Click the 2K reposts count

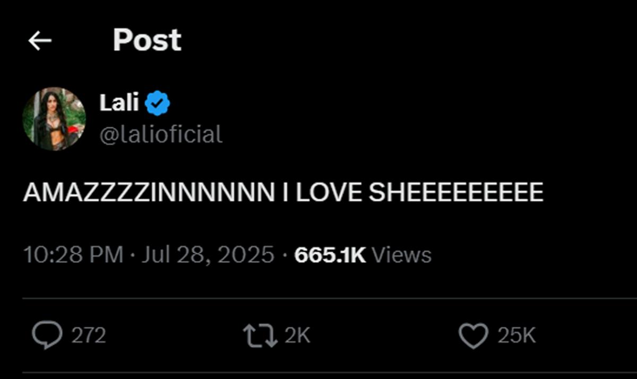pos(297,335)
